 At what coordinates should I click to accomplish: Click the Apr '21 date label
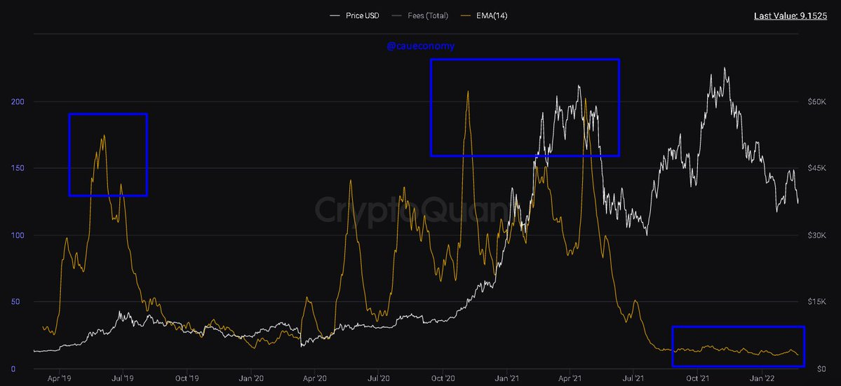tap(570, 378)
